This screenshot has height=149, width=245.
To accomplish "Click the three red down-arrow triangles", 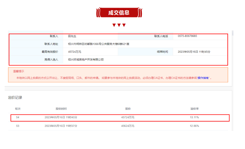I will pos(119,25).
